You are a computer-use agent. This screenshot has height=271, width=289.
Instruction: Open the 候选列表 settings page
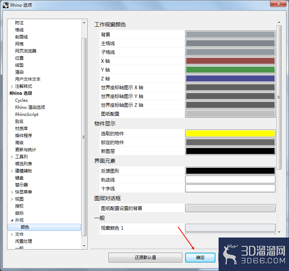[24, 164]
